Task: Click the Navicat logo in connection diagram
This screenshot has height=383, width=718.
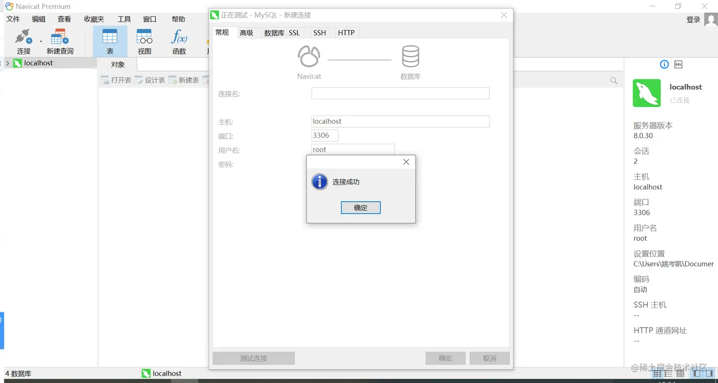Action: click(309, 56)
